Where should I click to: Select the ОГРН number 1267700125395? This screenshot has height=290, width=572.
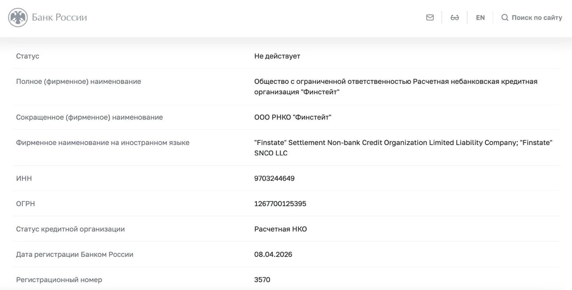click(280, 204)
